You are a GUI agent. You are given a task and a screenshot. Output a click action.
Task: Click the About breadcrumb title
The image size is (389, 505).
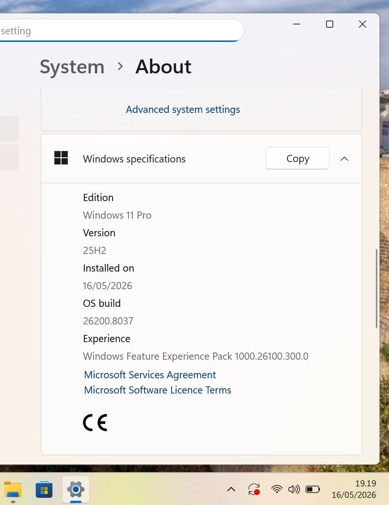pos(164,67)
